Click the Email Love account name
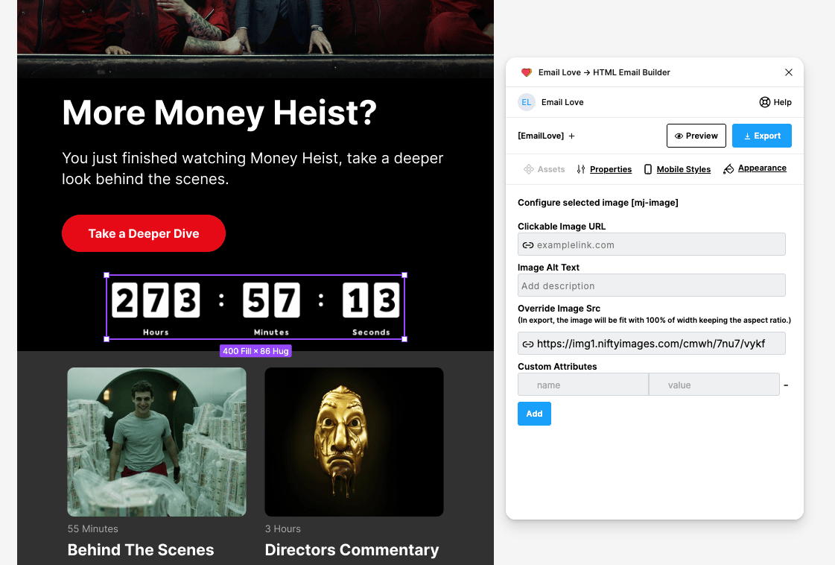The width and height of the screenshot is (835, 565). 562,102
